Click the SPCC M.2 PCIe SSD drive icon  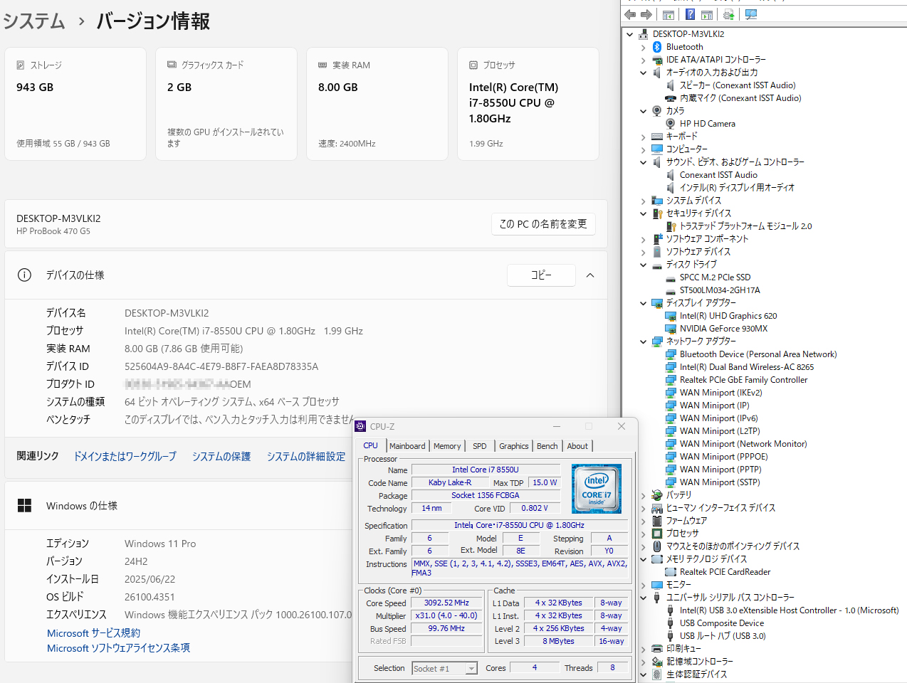point(671,277)
